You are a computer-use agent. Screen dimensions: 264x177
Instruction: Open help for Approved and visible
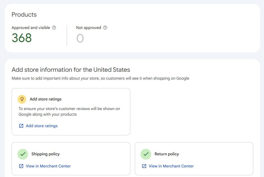click(x=54, y=28)
